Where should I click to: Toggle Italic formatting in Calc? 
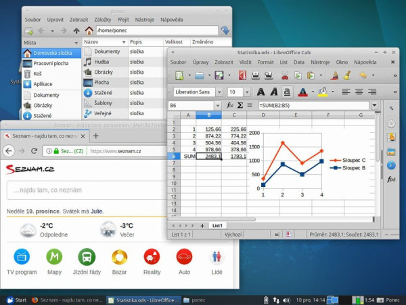tap(274, 91)
